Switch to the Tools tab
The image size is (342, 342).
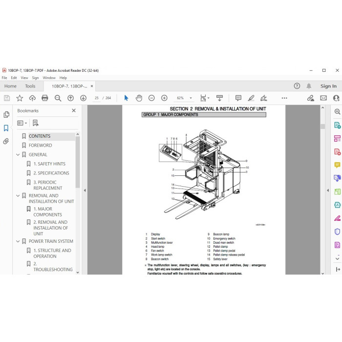click(30, 86)
